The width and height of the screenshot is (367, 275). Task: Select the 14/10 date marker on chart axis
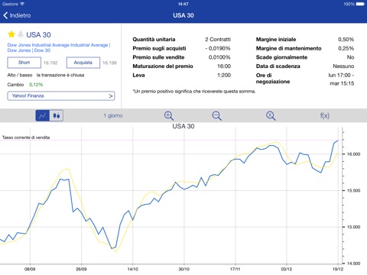tap(132, 269)
